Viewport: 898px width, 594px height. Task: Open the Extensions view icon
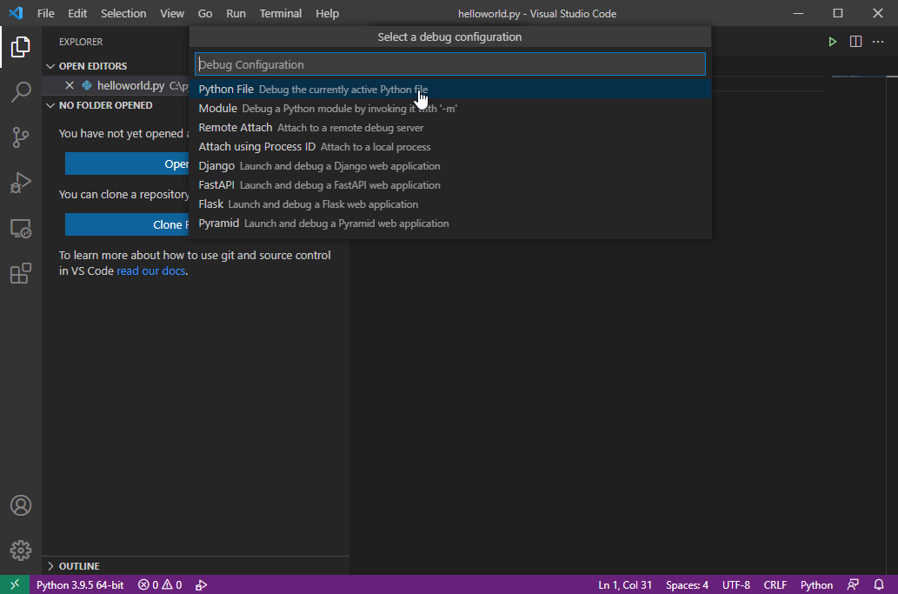point(21,273)
